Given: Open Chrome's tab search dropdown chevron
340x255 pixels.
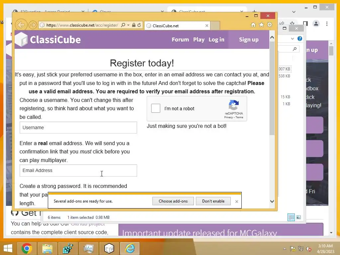Looking at the screenshot, I should 294,12.
